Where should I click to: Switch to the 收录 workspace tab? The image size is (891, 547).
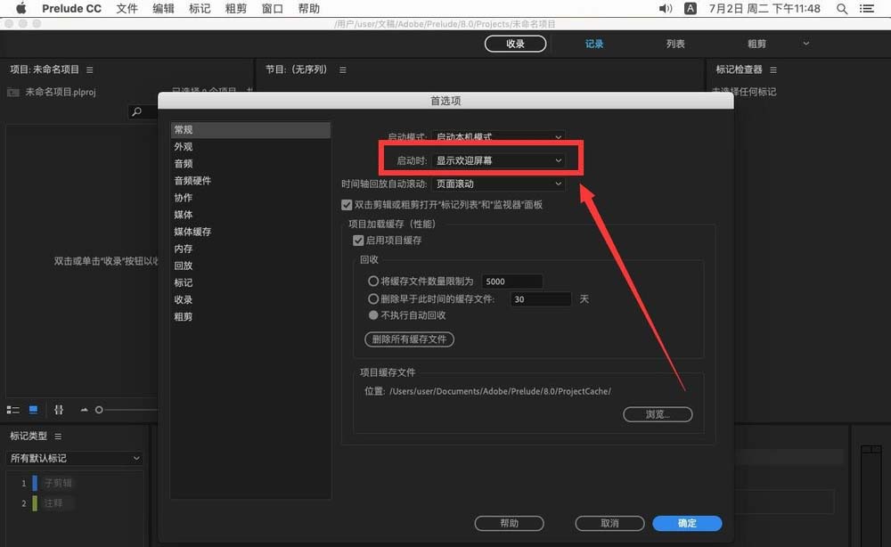coord(516,43)
